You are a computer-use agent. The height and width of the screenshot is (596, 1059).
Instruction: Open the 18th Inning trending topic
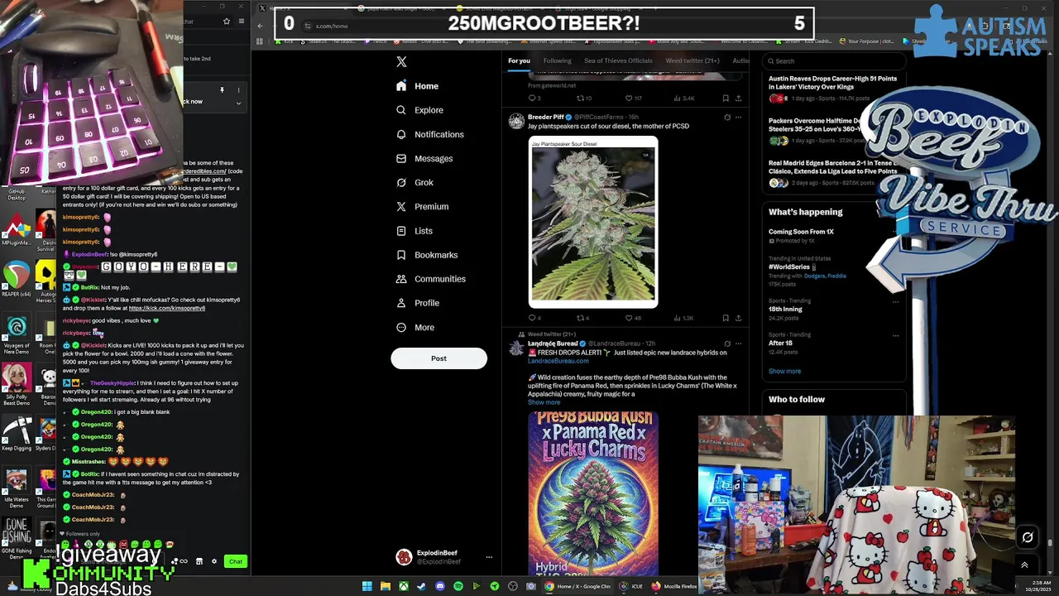coord(785,310)
